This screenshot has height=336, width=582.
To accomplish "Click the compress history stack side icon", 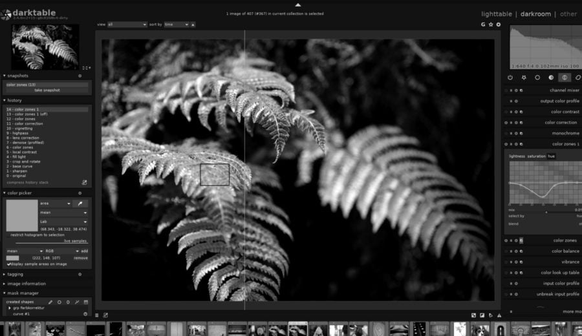I will [84, 182].
